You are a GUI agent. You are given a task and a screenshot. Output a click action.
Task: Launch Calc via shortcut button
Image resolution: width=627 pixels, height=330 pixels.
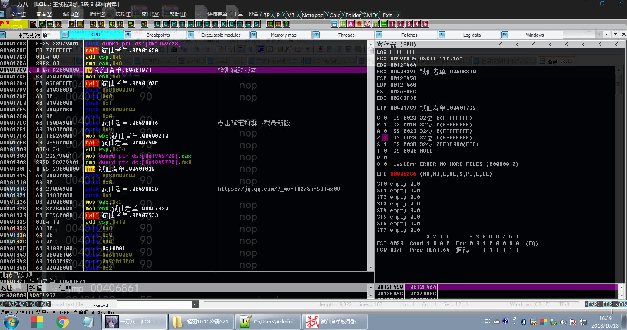[x=335, y=15]
